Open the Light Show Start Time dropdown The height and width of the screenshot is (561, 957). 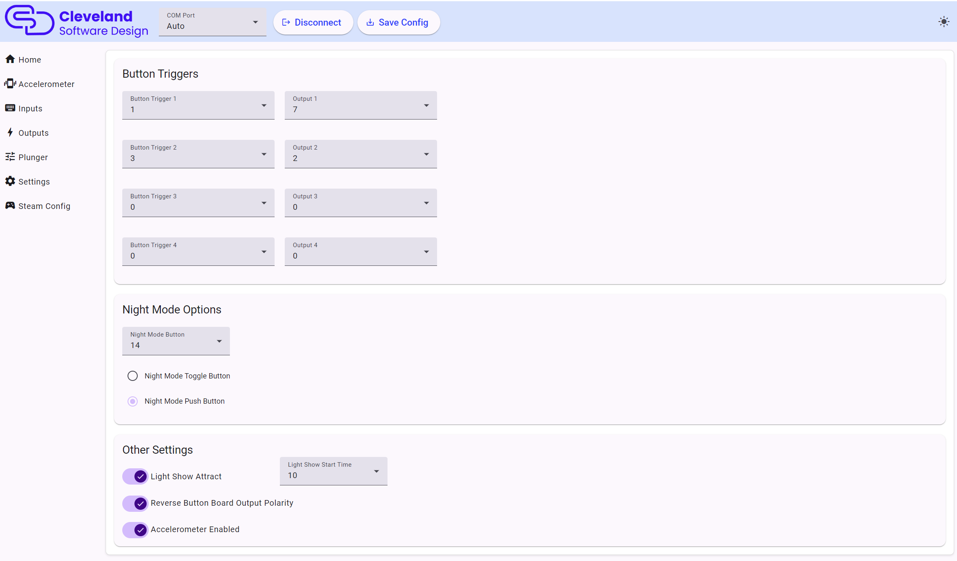[x=333, y=471]
